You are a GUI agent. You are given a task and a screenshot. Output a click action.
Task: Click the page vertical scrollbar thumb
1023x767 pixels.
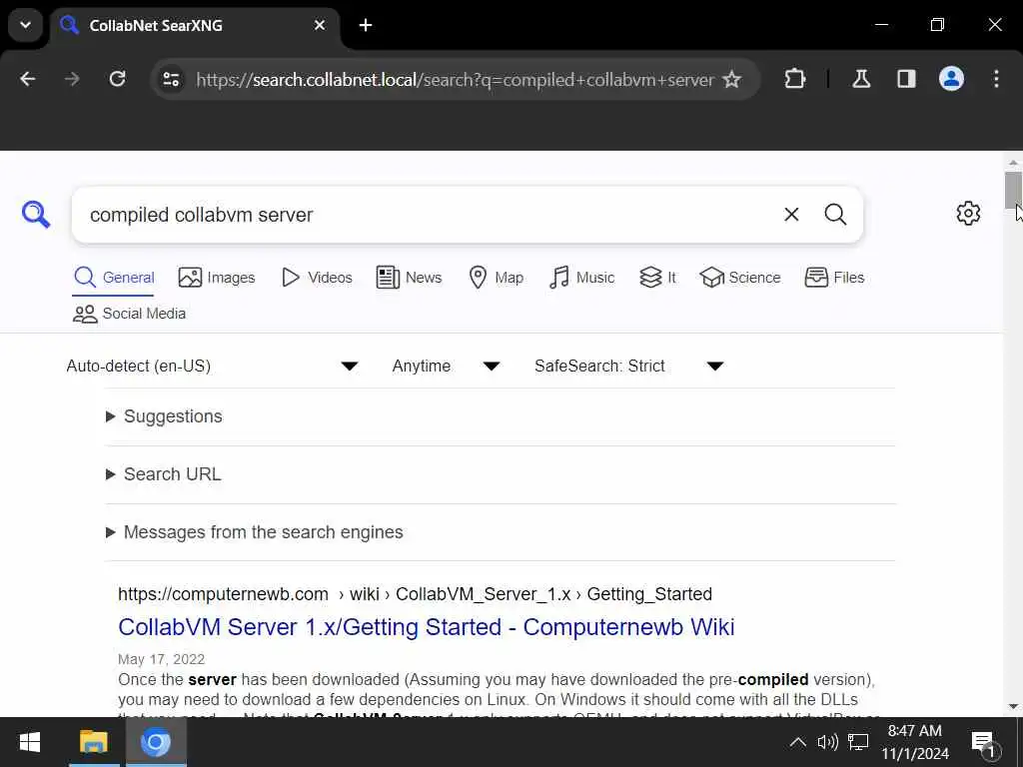coord(1013,191)
